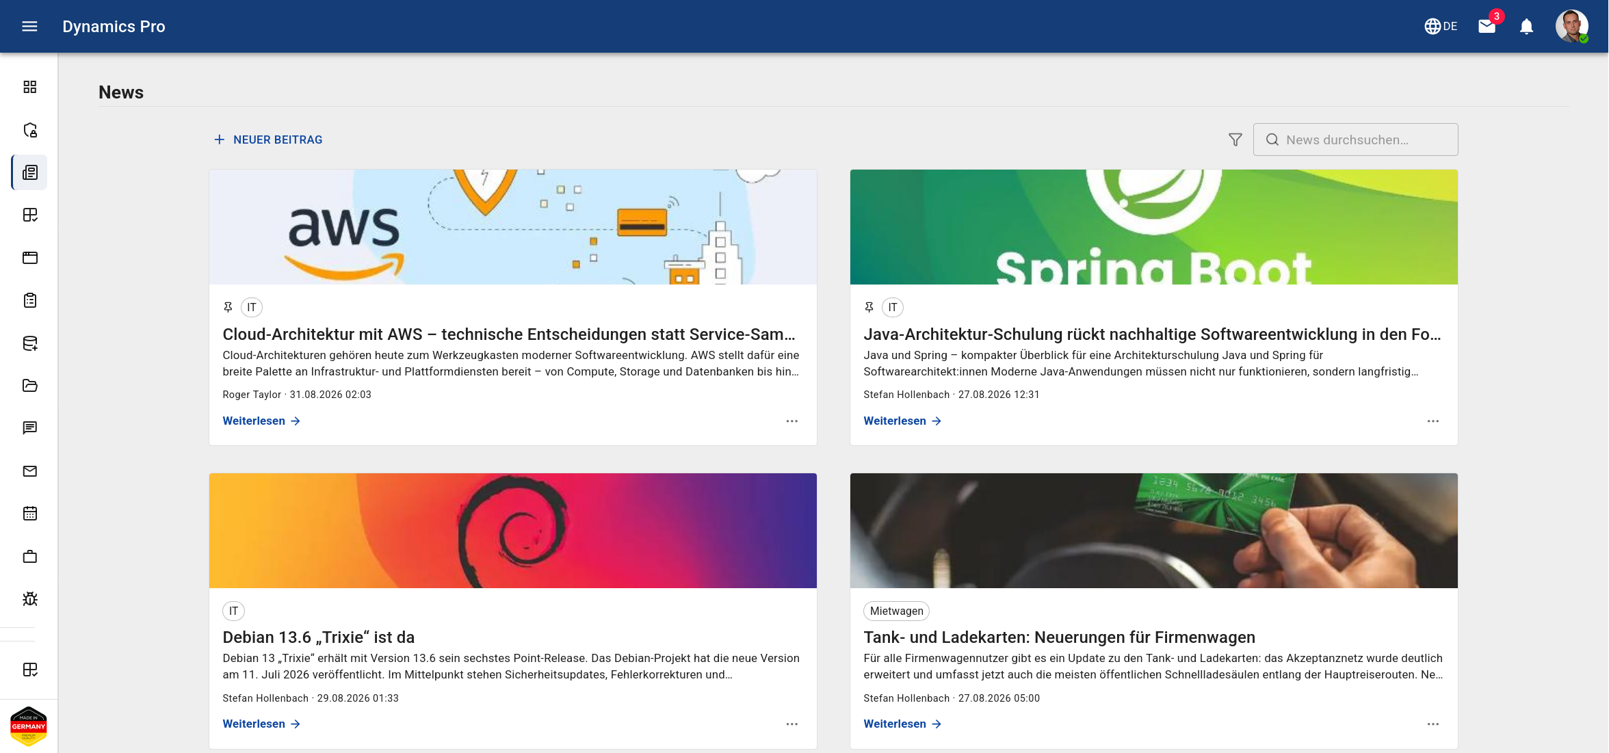The width and height of the screenshot is (1609, 753).
Task: Open the calendar sidebar icon
Action: (x=29, y=514)
